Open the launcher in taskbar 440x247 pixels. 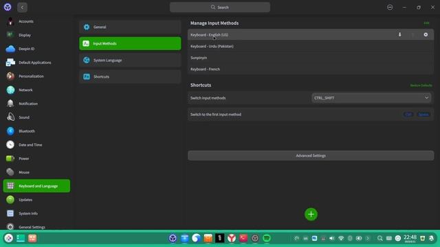click(9, 238)
